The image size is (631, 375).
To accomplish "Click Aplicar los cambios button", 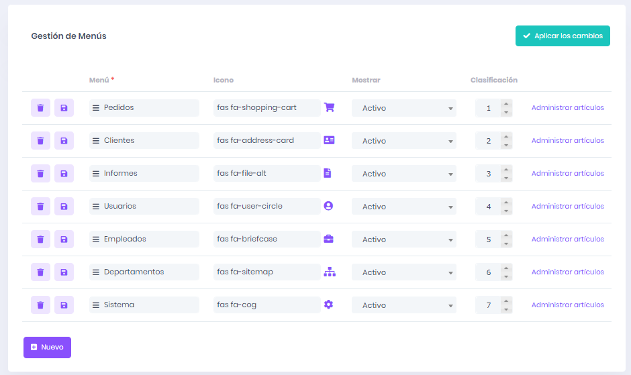I will pos(563,36).
